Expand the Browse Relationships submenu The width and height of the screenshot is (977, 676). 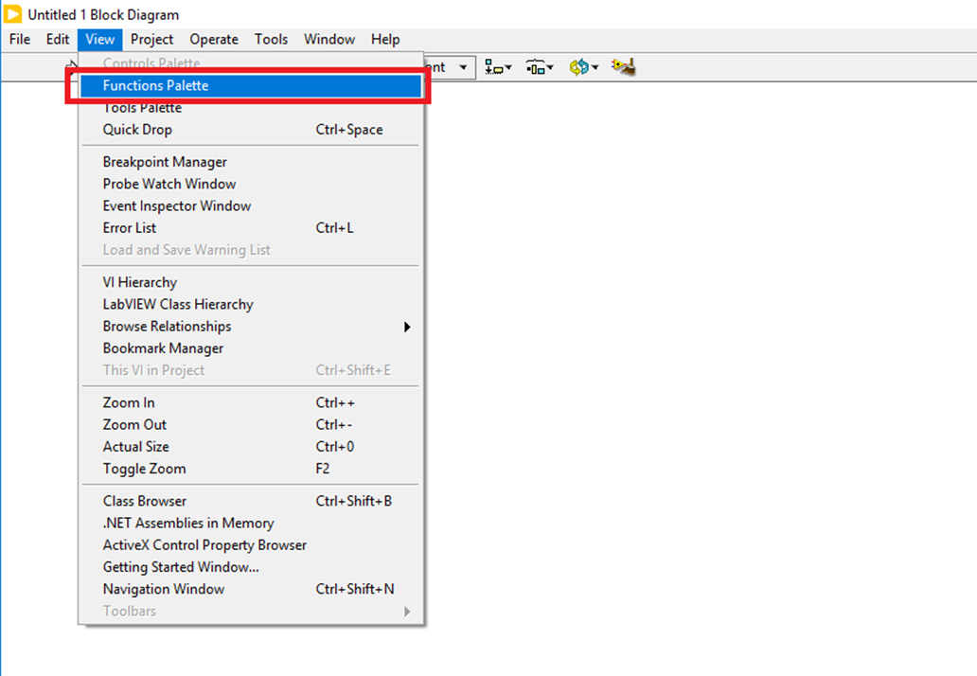(x=407, y=327)
